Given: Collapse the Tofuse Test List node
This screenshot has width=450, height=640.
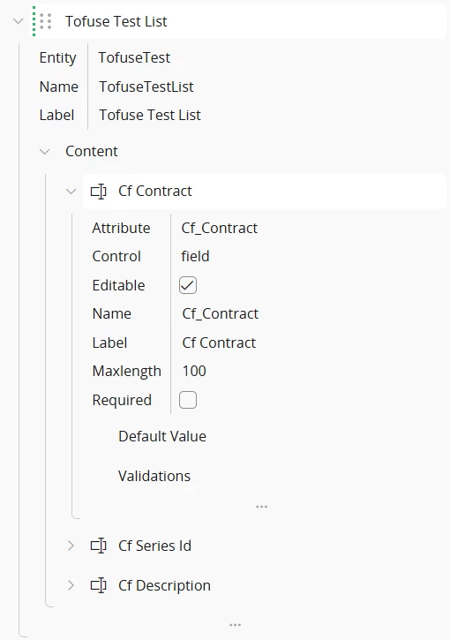Looking at the screenshot, I should pyautogui.click(x=18, y=21).
